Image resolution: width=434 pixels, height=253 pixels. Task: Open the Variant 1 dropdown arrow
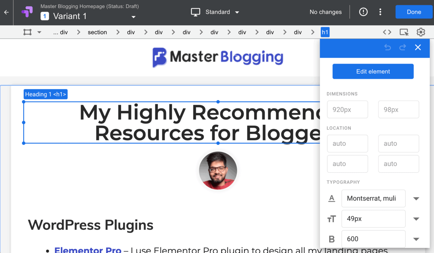(x=133, y=17)
